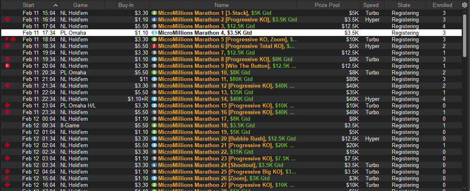The image size is (470, 191).
Task: Click the 6-max badge on Marathon 1
Action: click(x=154, y=13)
